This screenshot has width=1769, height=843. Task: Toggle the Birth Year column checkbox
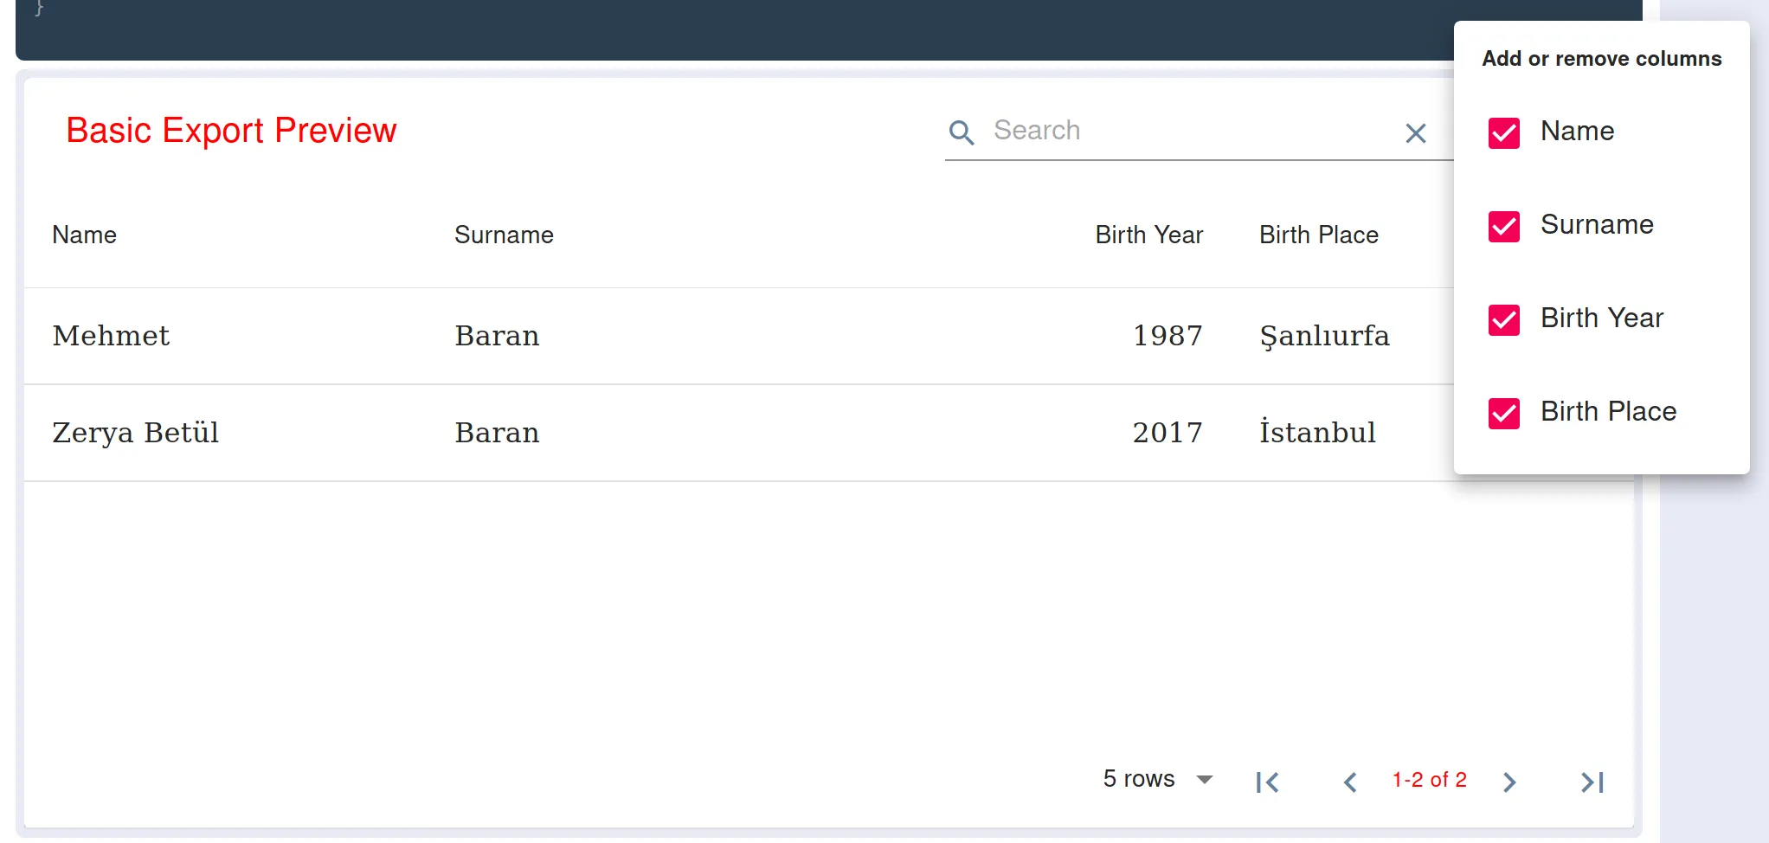tap(1504, 320)
